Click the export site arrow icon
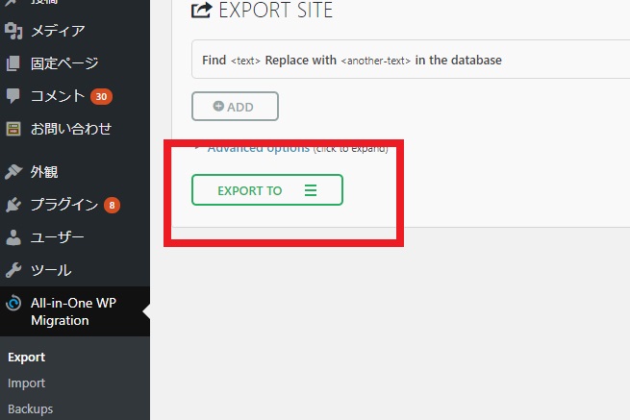 (x=201, y=10)
